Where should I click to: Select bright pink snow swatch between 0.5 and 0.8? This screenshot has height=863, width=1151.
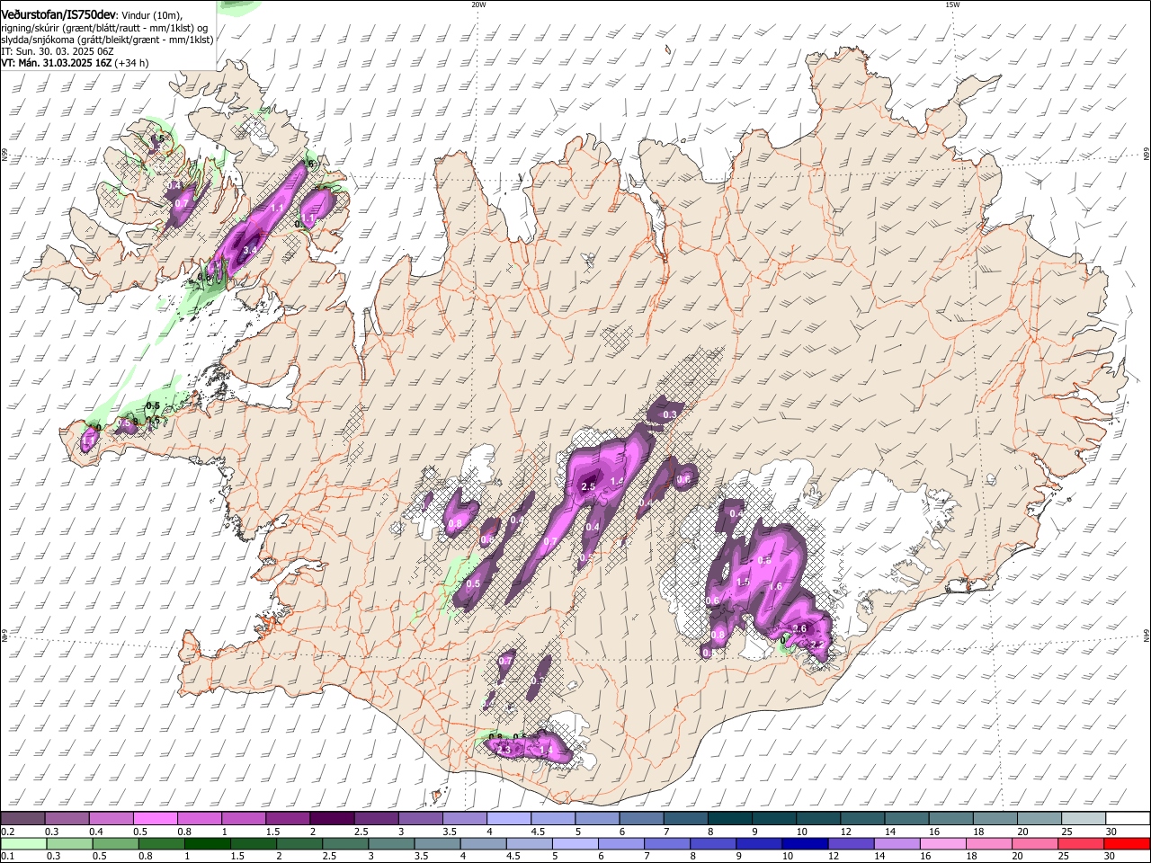click(x=155, y=819)
